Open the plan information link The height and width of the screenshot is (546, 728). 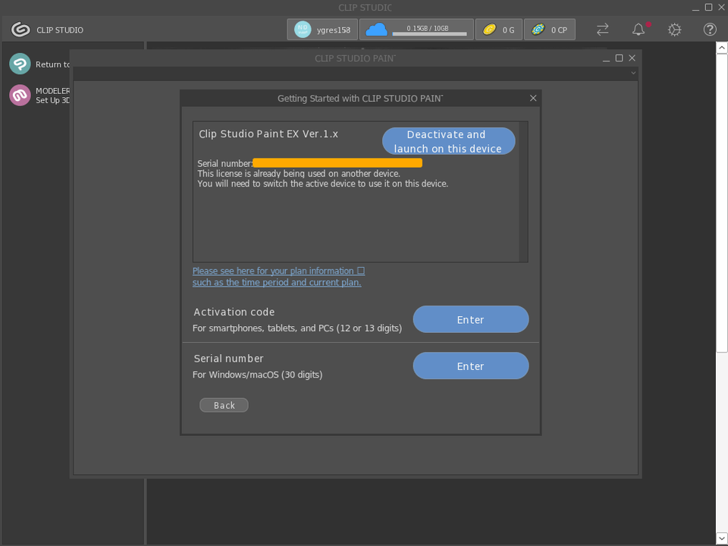pyautogui.click(x=278, y=277)
